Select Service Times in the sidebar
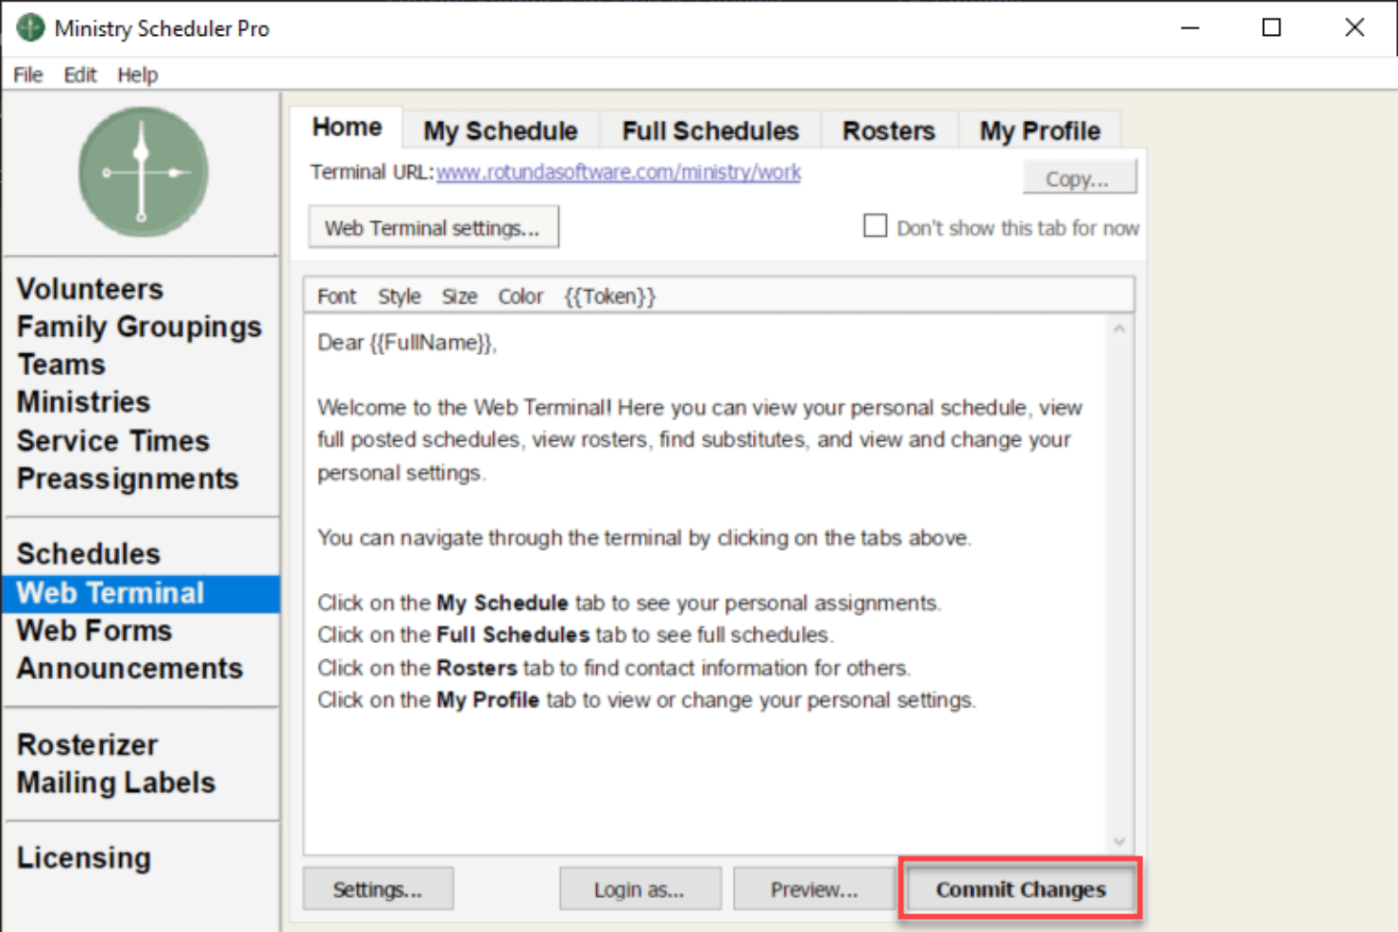 (112, 441)
